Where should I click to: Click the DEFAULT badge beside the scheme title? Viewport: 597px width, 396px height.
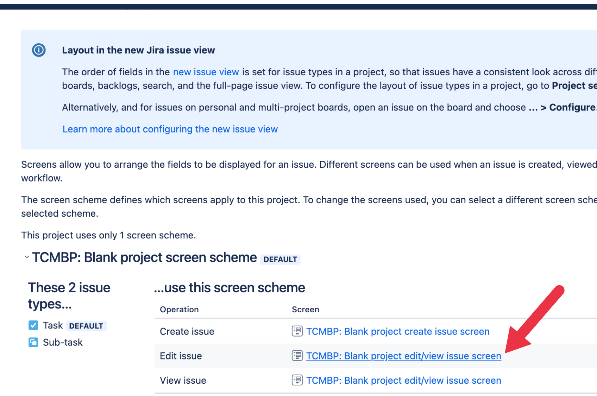tap(280, 259)
